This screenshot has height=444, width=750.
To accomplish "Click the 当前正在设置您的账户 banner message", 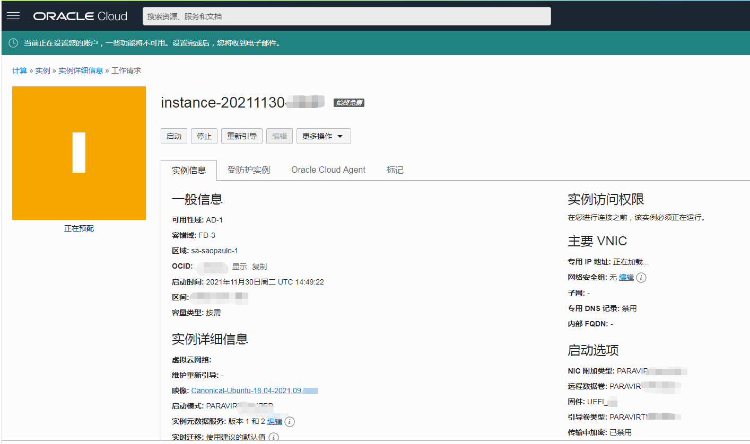I will (x=152, y=43).
